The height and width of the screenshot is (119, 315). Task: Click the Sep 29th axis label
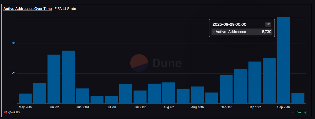283,107
